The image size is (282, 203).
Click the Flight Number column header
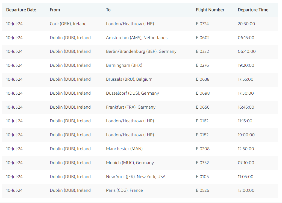tap(210, 10)
